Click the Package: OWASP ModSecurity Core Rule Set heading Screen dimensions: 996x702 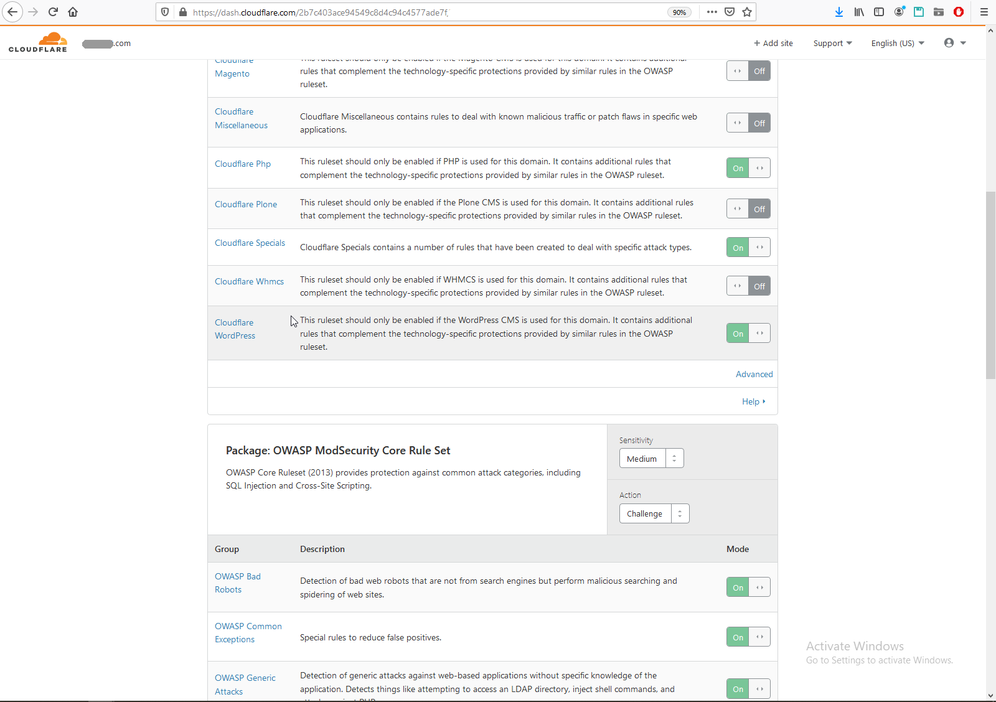(338, 451)
